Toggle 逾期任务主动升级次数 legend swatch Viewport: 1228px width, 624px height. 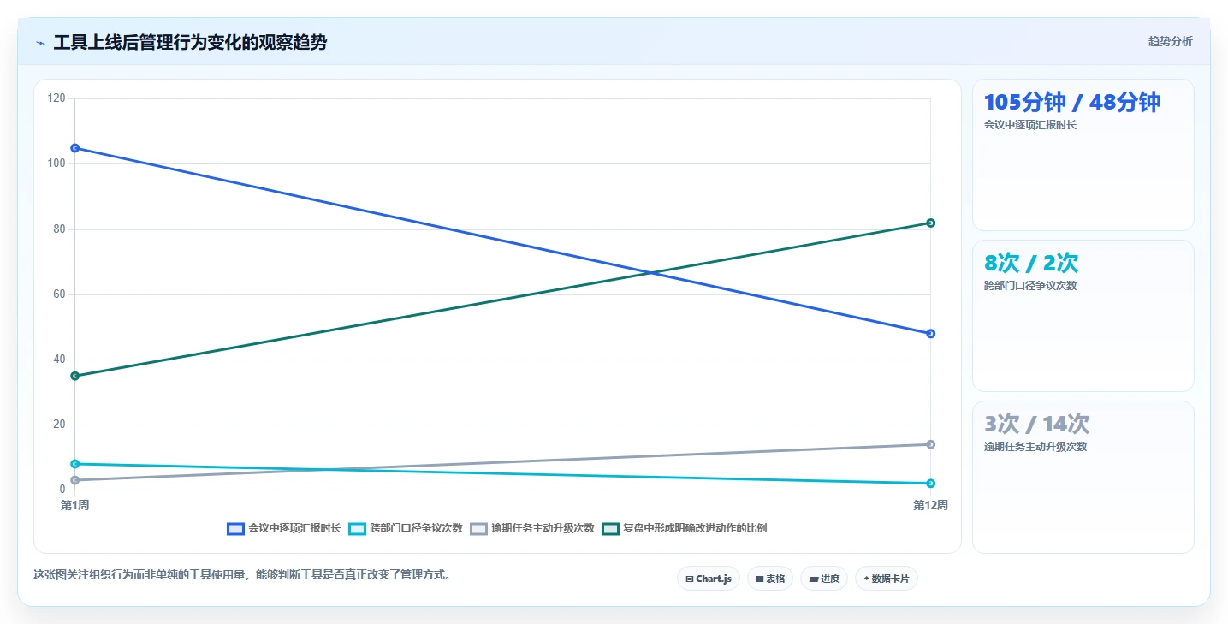pos(478,528)
